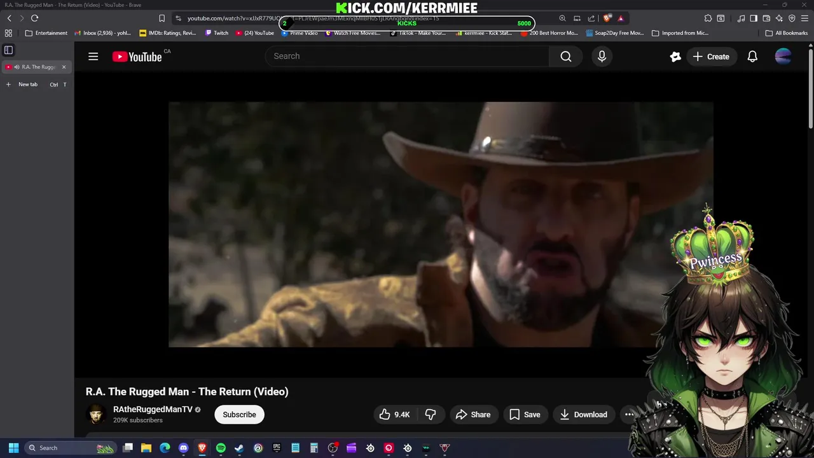
Task: Select the R.A. The Rugged Man tab
Action: tap(36, 67)
